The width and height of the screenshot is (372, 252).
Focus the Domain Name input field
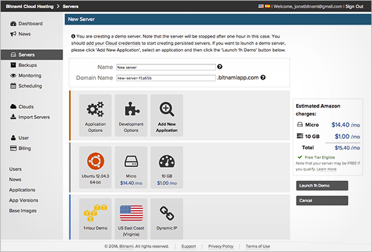[166, 78]
